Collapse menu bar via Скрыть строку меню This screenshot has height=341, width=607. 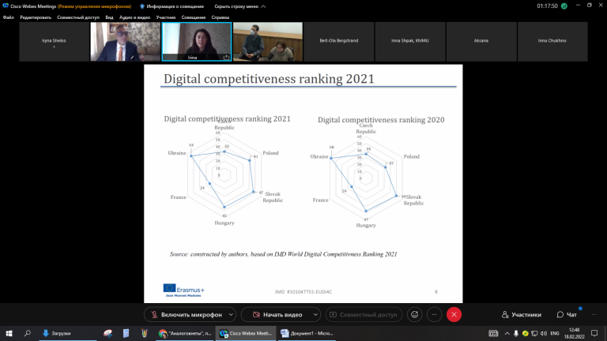(240, 6)
